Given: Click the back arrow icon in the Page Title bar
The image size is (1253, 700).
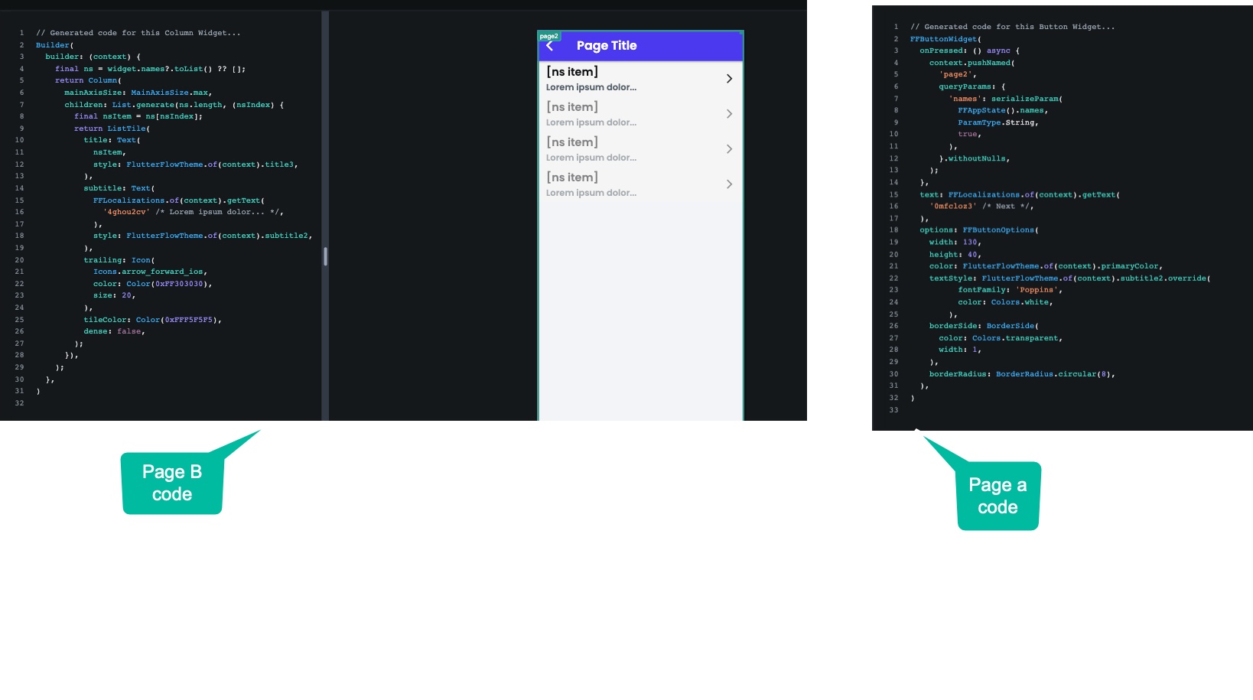Looking at the screenshot, I should (x=550, y=46).
